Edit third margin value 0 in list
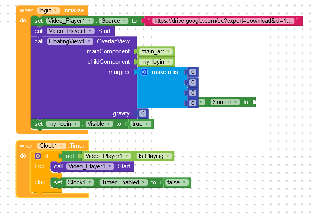Viewport: 317px width, 215px height. [193, 93]
